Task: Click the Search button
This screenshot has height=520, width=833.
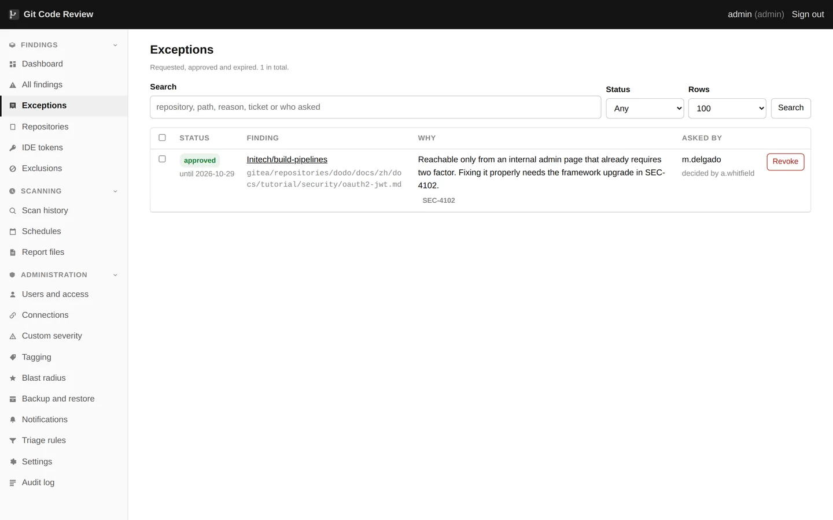Action: coord(791,108)
